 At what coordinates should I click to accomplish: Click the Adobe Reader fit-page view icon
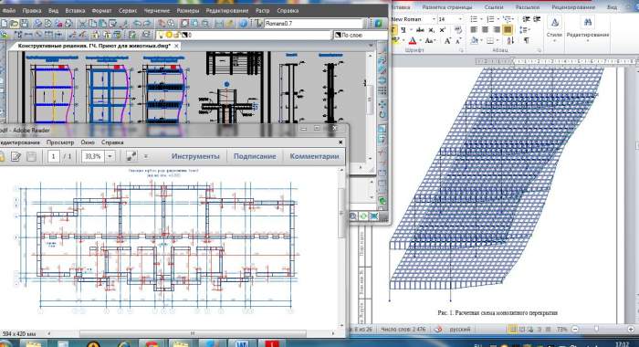click(x=131, y=156)
